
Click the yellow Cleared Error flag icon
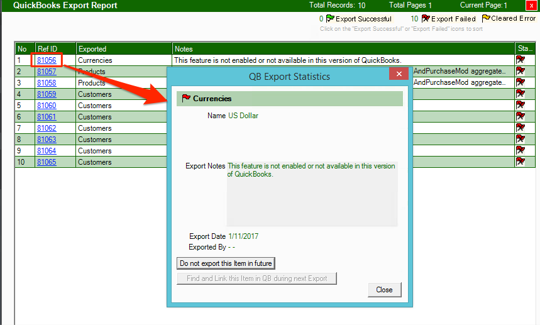[486, 18]
